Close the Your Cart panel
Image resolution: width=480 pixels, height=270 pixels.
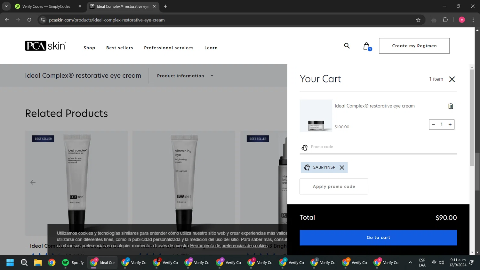pos(452,79)
